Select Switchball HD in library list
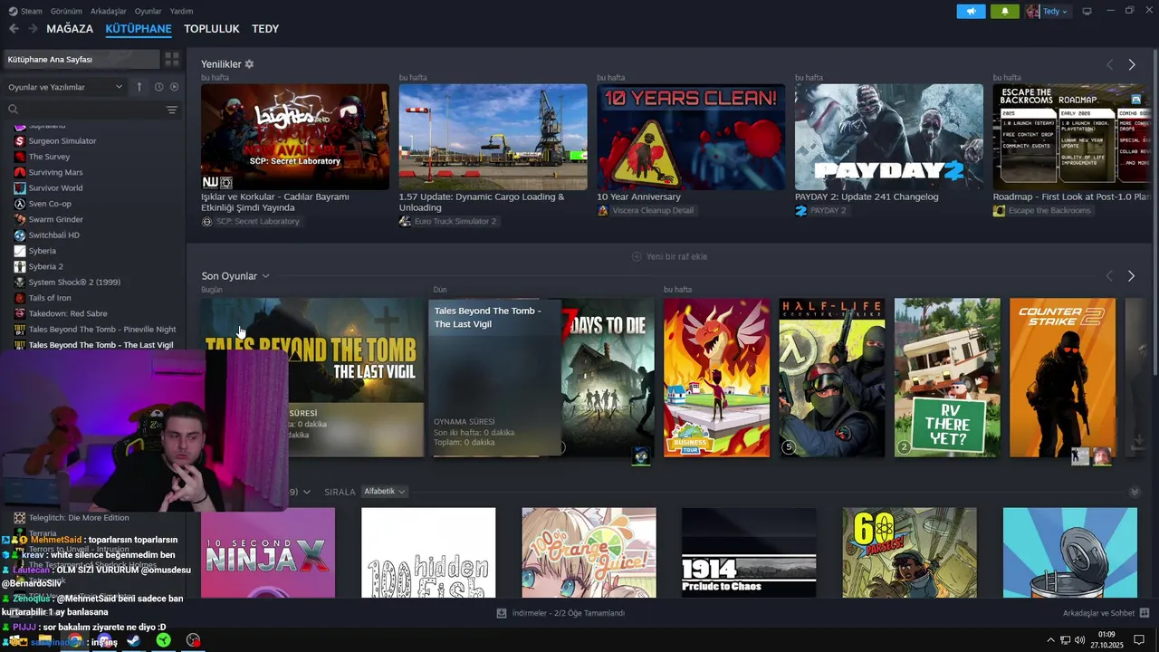Screen dimensions: 1159x652 click(54, 235)
